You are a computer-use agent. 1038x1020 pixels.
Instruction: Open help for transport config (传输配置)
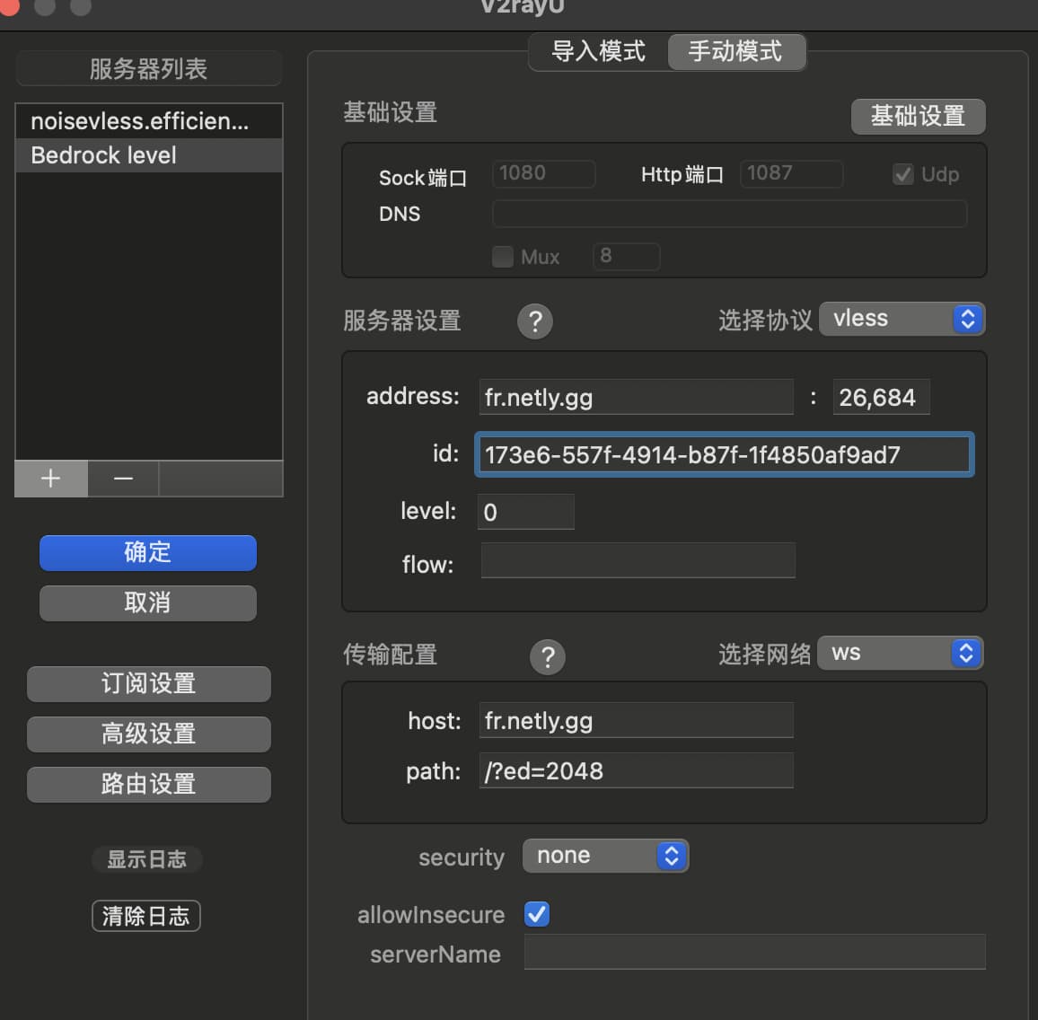tap(548, 657)
